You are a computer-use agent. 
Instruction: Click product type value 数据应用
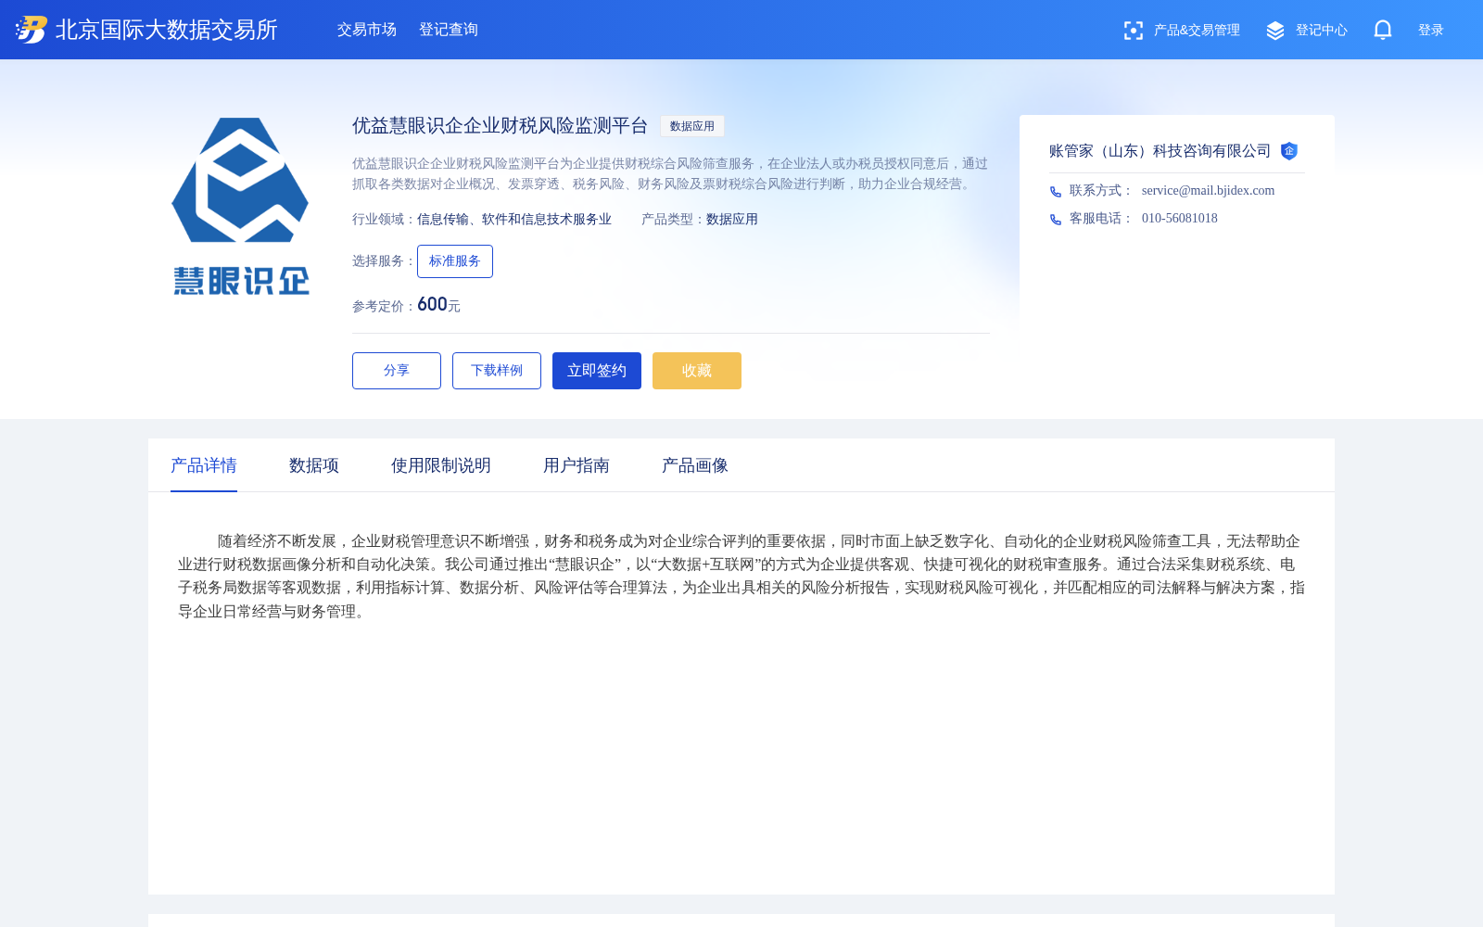(732, 220)
